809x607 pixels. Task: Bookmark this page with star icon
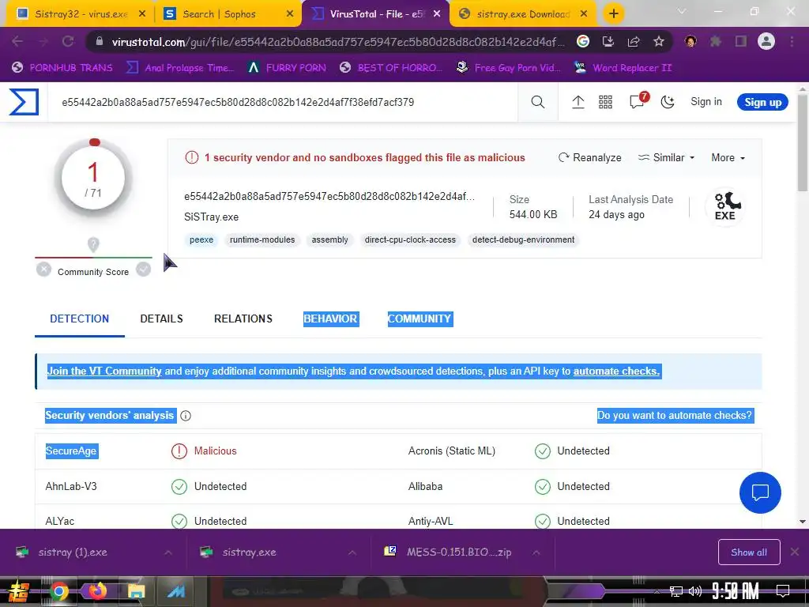point(659,41)
